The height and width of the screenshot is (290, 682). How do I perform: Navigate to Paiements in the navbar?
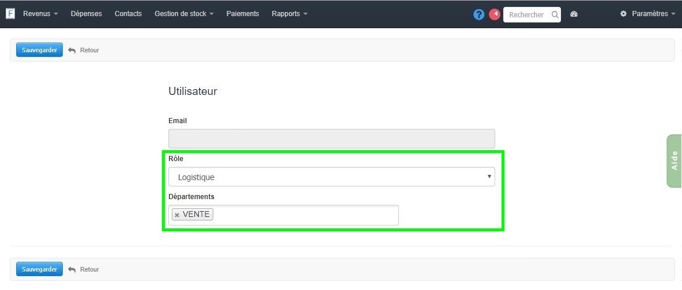click(242, 14)
